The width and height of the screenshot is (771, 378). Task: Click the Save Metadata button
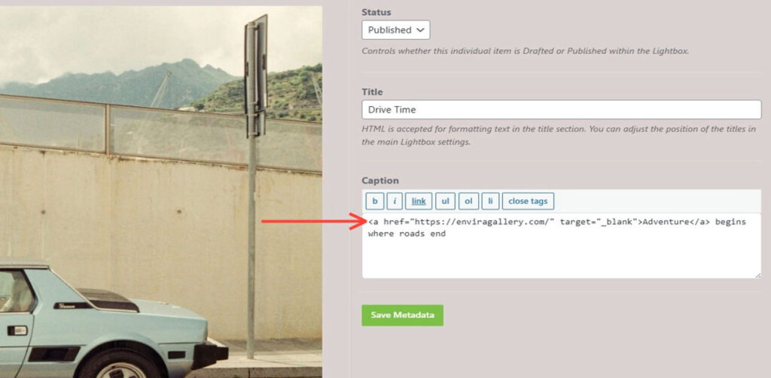[402, 315]
